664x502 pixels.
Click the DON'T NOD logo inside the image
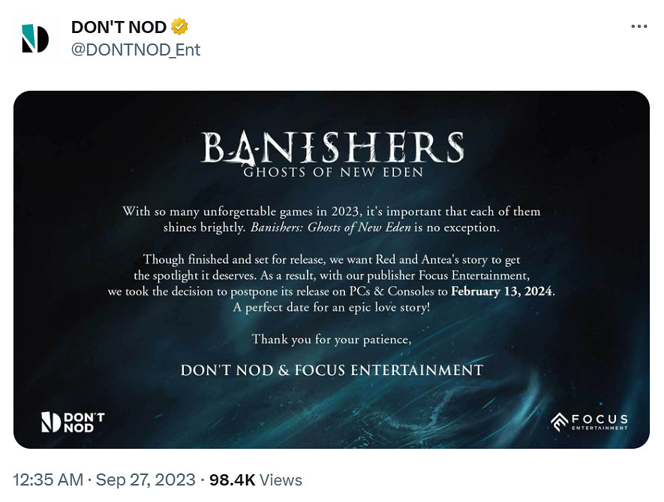(x=73, y=422)
